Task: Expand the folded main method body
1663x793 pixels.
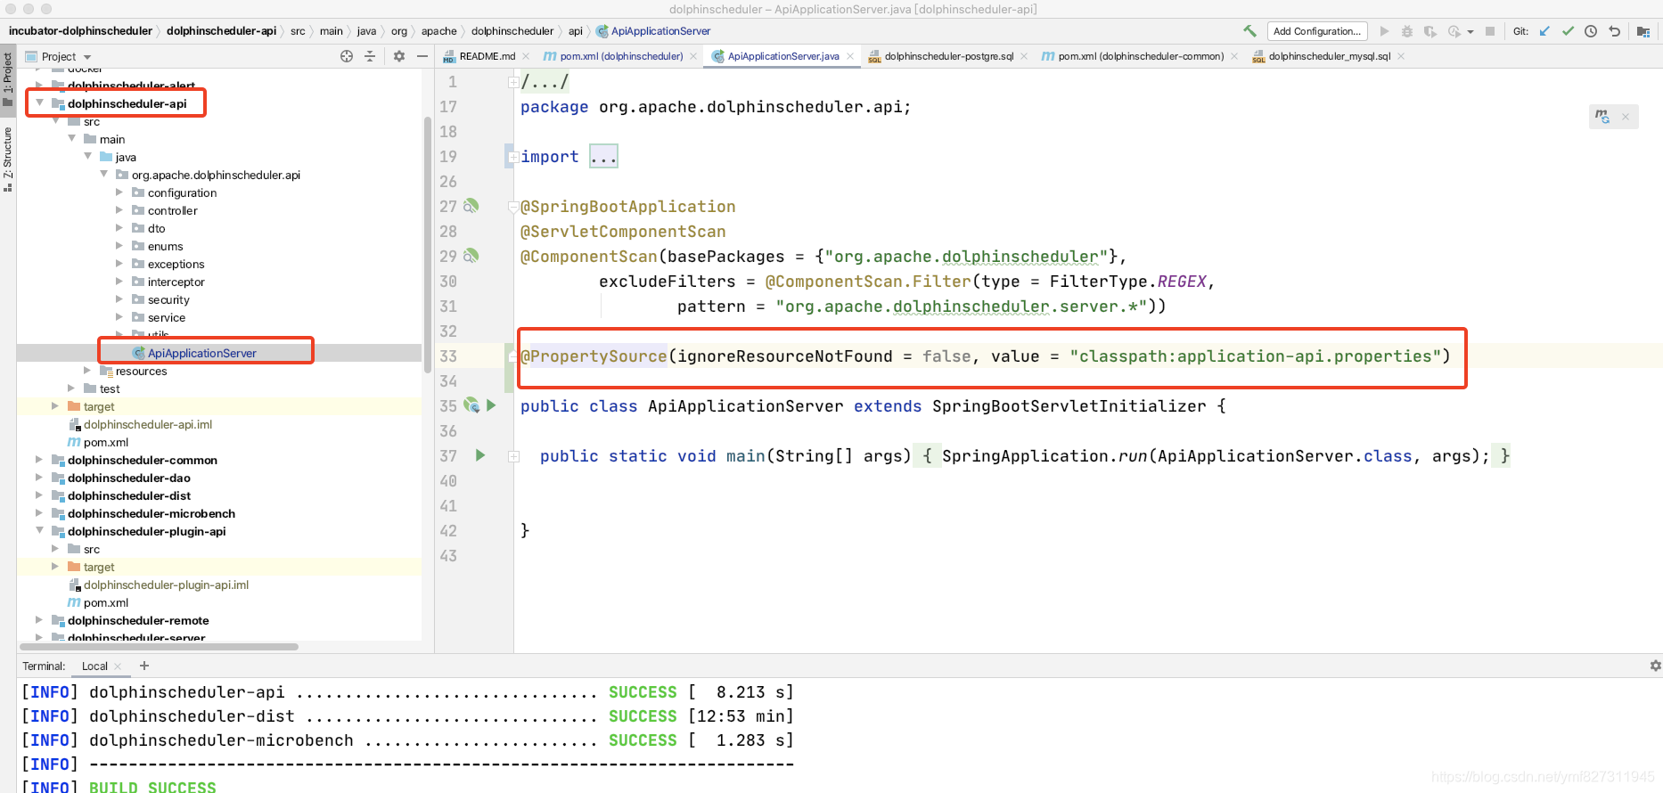Action: pos(513,456)
